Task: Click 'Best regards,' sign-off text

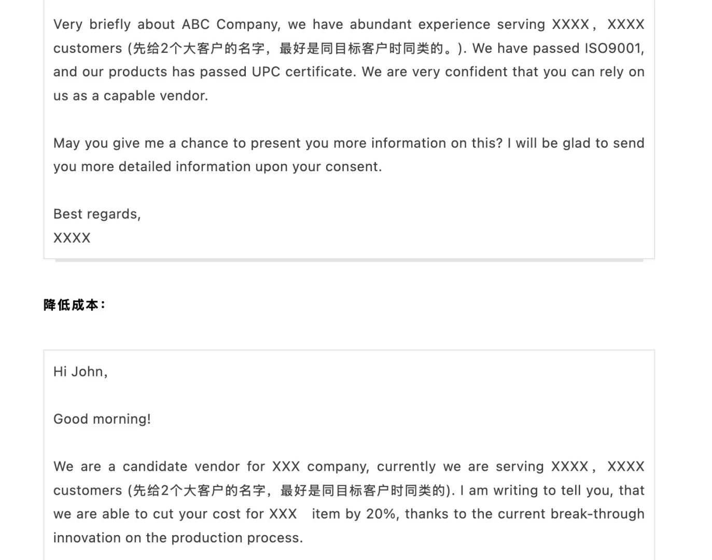Action: [97, 214]
